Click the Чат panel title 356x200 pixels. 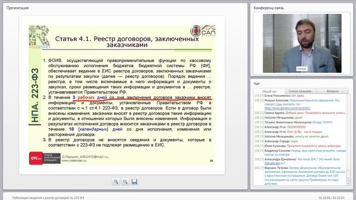point(256,84)
